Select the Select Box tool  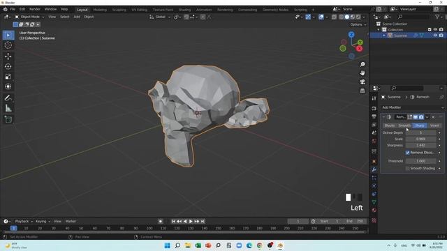(8, 36)
